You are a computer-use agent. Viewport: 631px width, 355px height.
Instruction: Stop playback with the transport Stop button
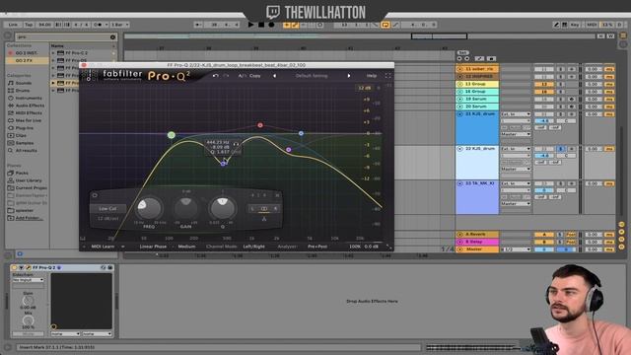pyautogui.click(x=261, y=25)
